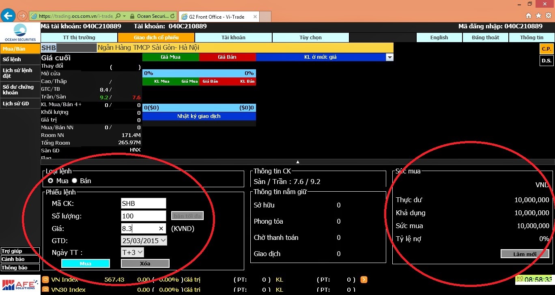Open the KL ở mức giá dropdown
This screenshot has width=555, height=295.
[x=389, y=57]
